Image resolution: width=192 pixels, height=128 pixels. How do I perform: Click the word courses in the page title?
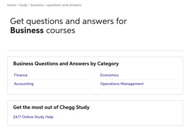[60, 31]
